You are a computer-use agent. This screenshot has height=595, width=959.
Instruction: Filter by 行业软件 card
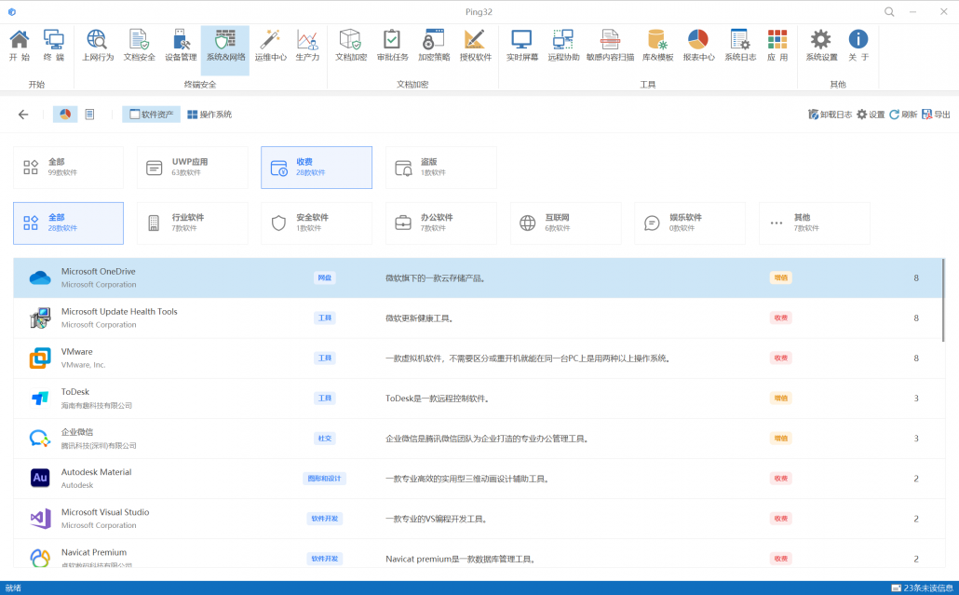(x=193, y=223)
